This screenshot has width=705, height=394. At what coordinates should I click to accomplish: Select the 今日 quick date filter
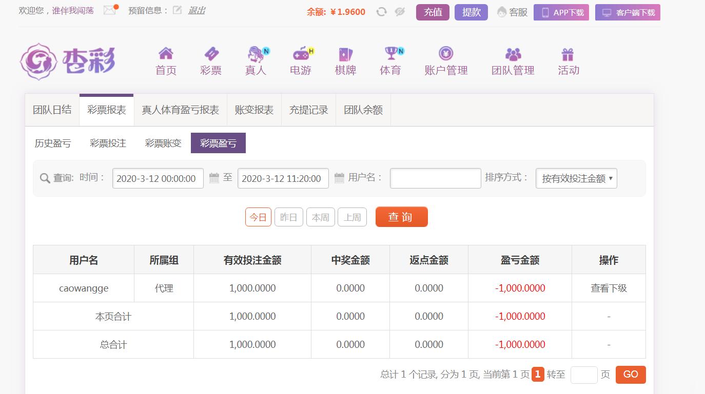pos(258,217)
